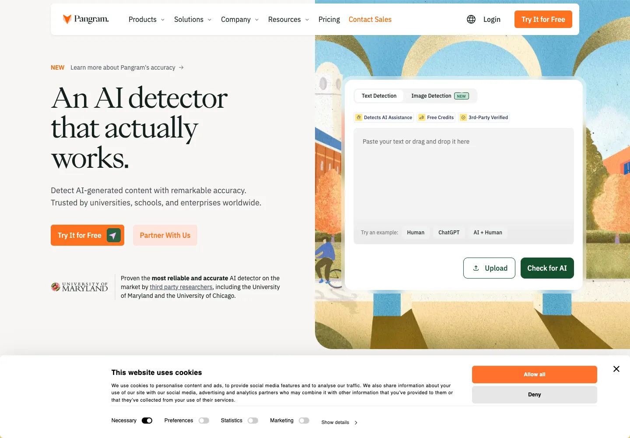Open the third party researchers link
This screenshot has height=438, width=630.
point(181,287)
